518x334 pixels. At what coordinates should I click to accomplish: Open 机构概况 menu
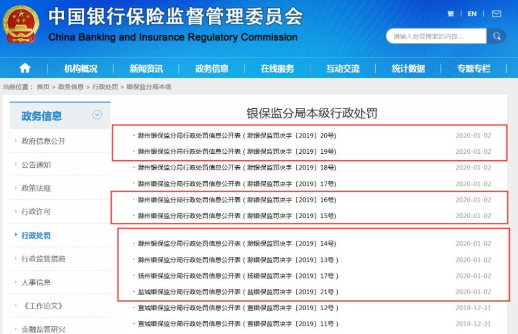[x=81, y=69]
